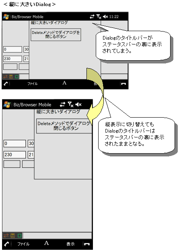This screenshot has height=251, width=179.
Task: Tap the muted speaker icon in lower status bar
Action: coord(78,105)
